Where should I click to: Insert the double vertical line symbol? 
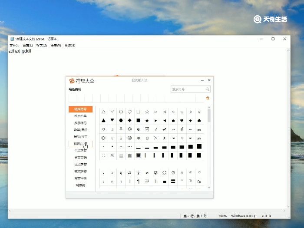130,182
